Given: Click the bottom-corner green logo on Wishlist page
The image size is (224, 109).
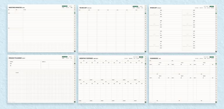Looking at the screenshot, I should (x=216, y=51).
